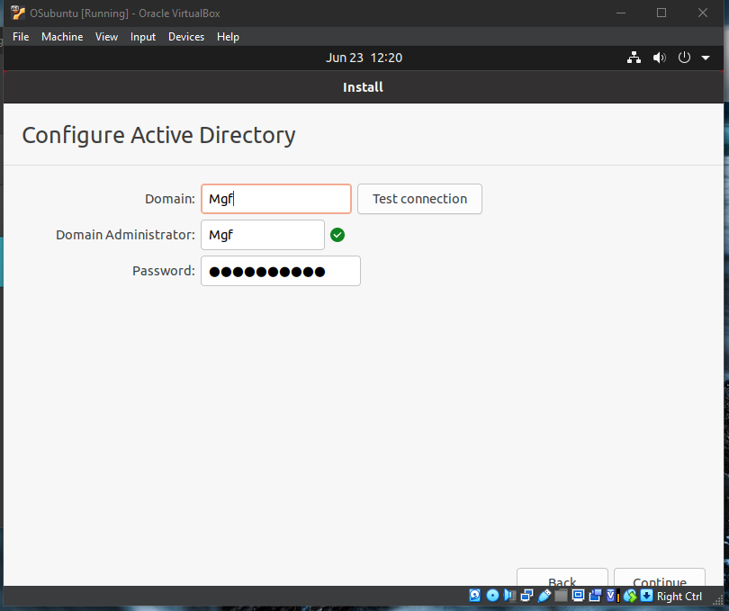
Task: Click the hard disk activity icon
Action: point(475,596)
